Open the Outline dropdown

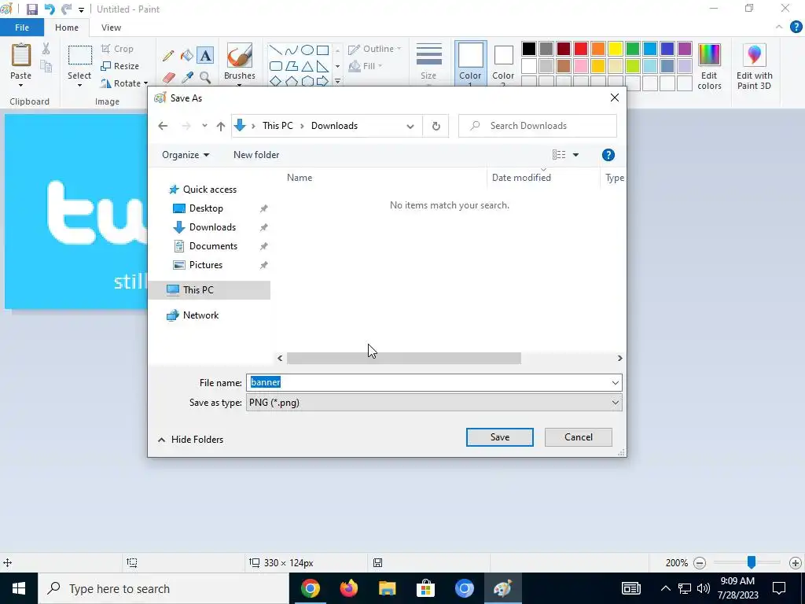[x=375, y=49]
